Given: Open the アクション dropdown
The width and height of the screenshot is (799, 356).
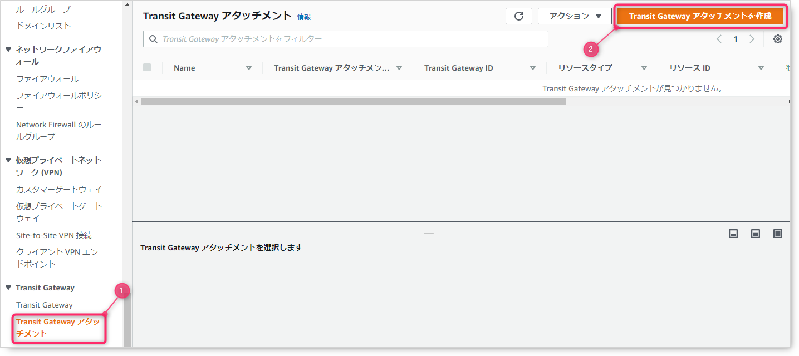Looking at the screenshot, I should pos(575,16).
